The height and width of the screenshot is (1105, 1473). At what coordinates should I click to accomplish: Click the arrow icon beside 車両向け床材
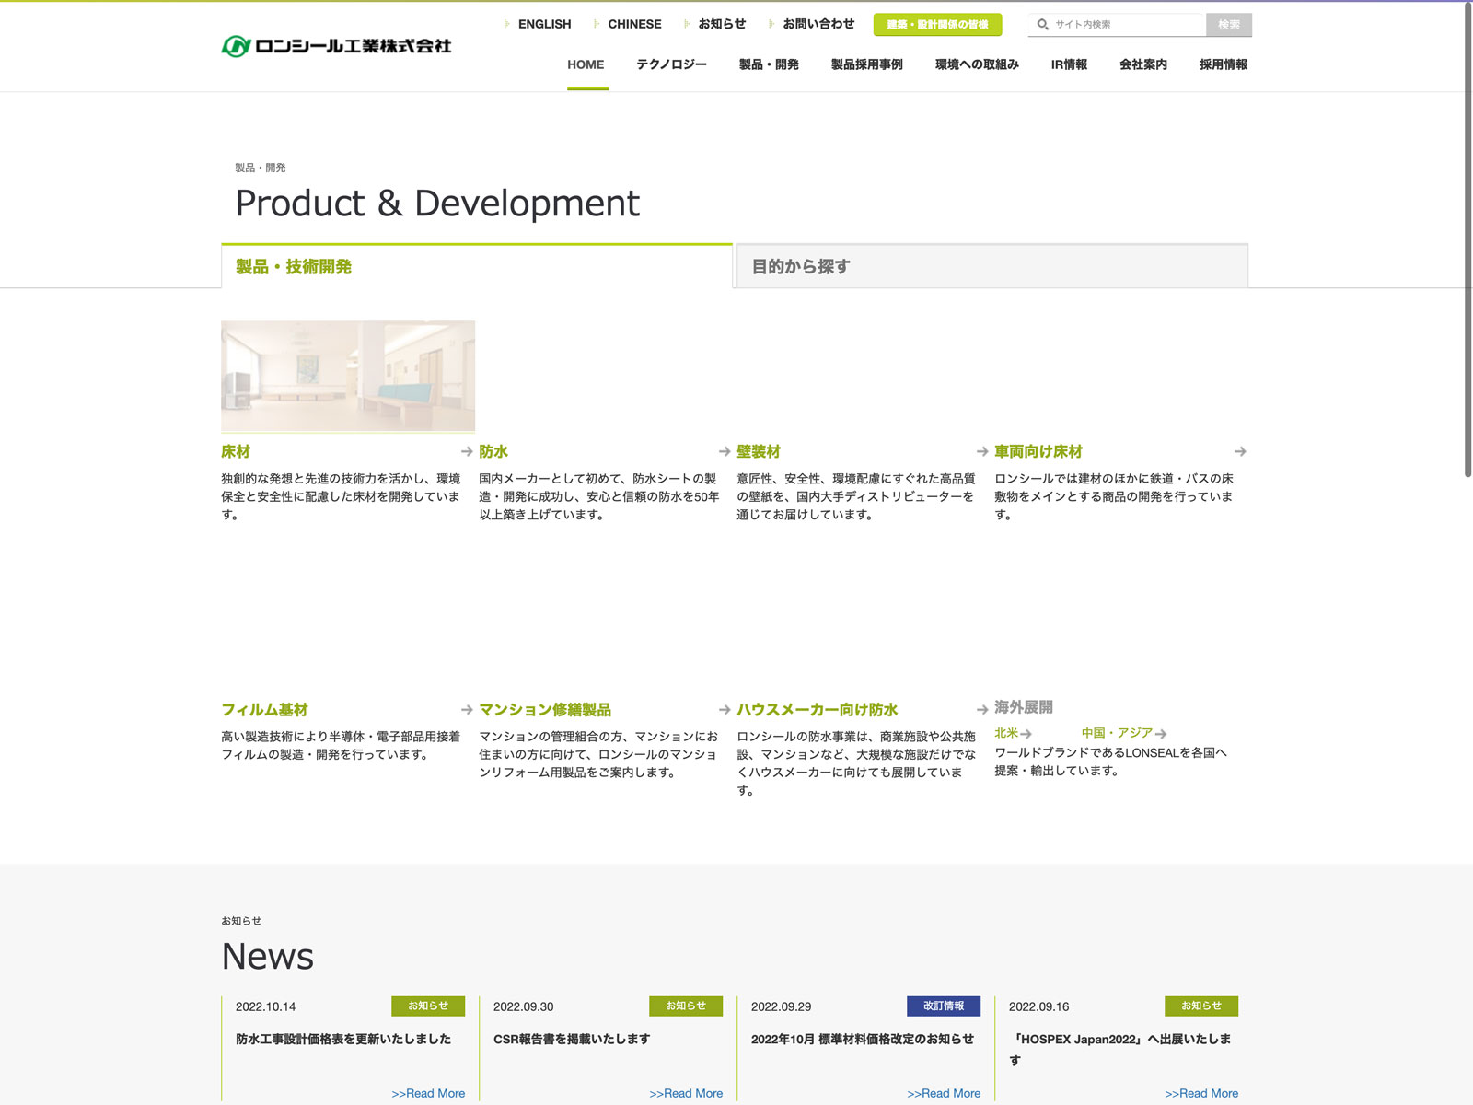(x=1240, y=452)
